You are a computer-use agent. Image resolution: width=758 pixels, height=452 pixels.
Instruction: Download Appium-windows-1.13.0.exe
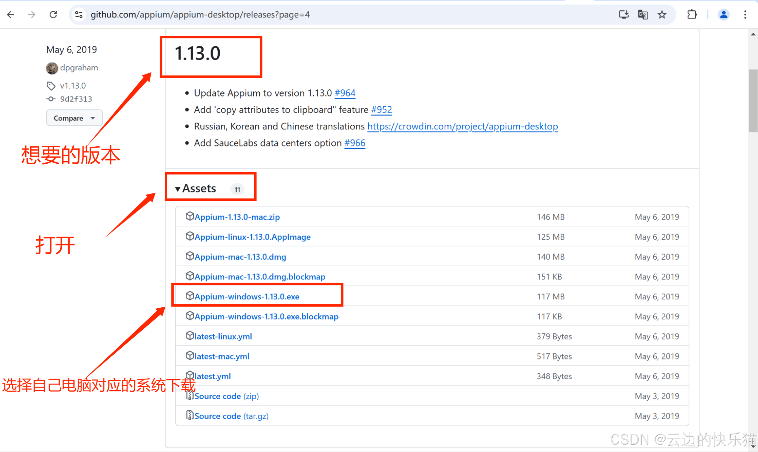(x=247, y=297)
